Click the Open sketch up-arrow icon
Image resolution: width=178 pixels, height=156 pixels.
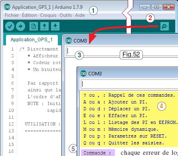44,26
